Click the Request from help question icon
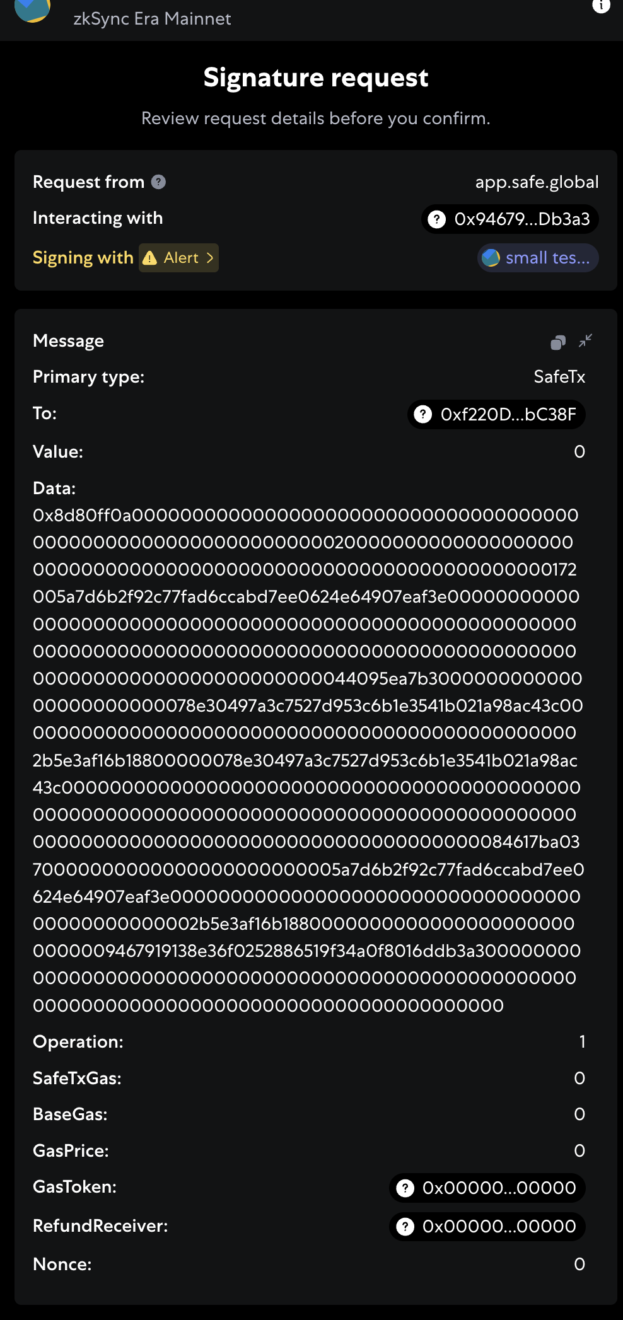623x1320 pixels. pyautogui.click(x=159, y=182)
